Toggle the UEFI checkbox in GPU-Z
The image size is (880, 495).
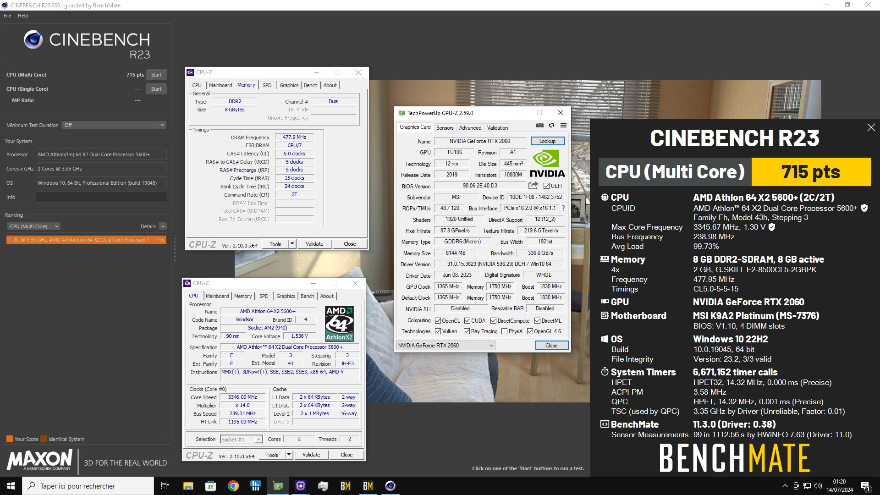click(x=546, y=186)
